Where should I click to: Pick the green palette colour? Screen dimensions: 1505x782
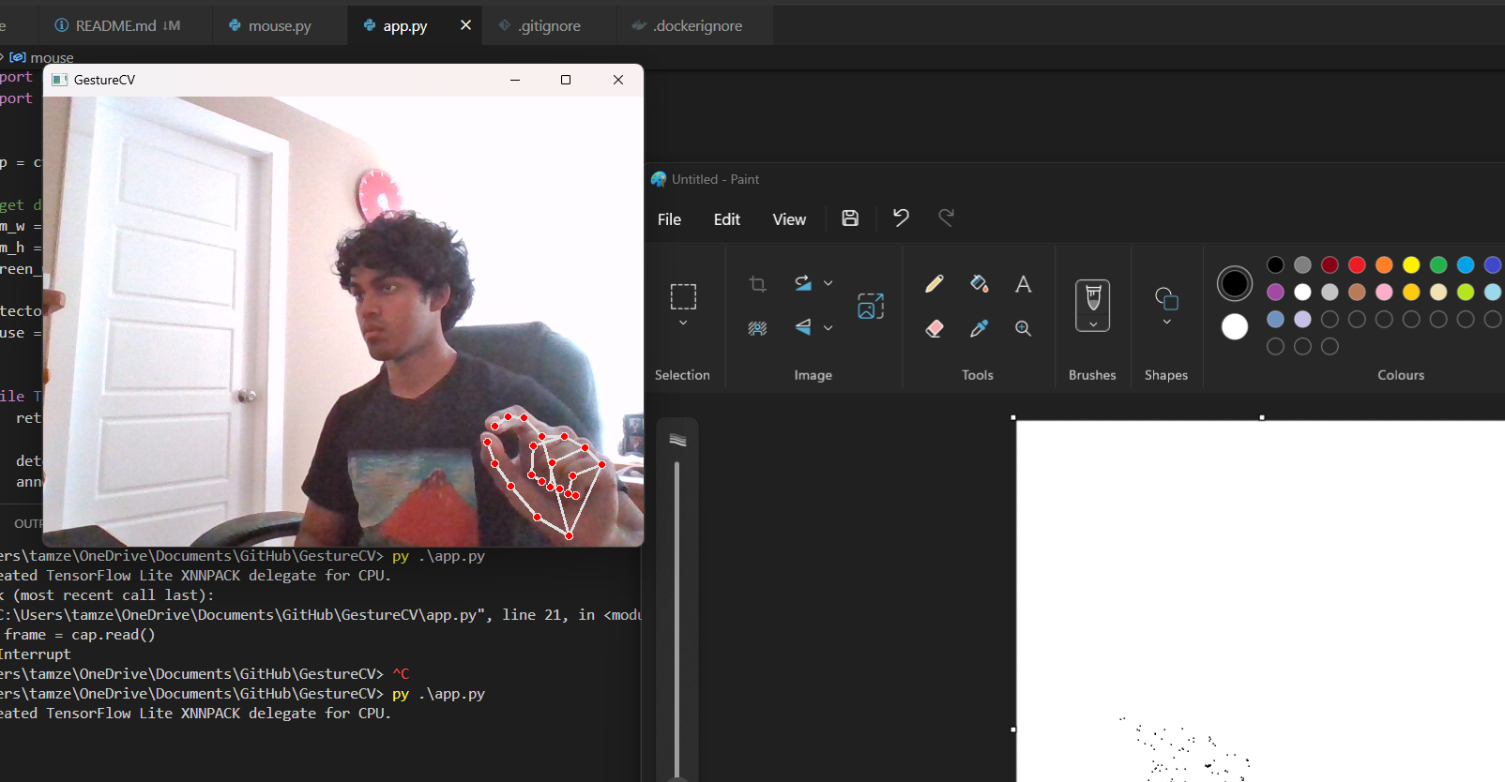tap(1438, 265)
